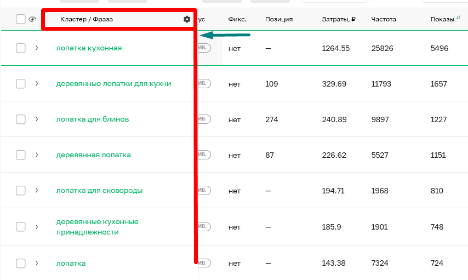Click status badge in лопатка для блинов row
468x280 pixels.
[x=204, y=119]
